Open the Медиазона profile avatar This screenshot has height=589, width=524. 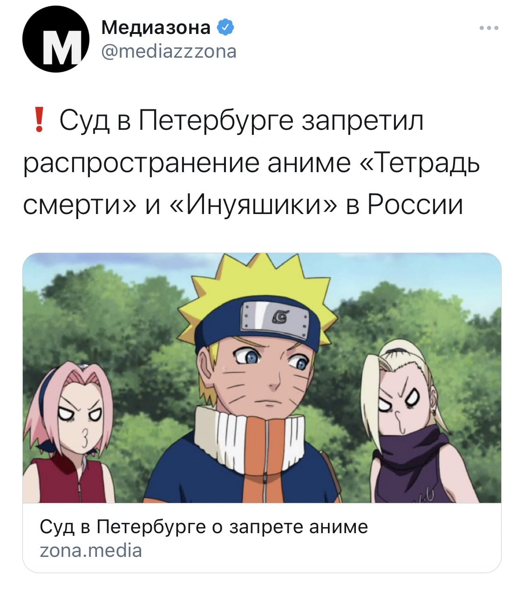pyautogui.click(x=55, y=40)
